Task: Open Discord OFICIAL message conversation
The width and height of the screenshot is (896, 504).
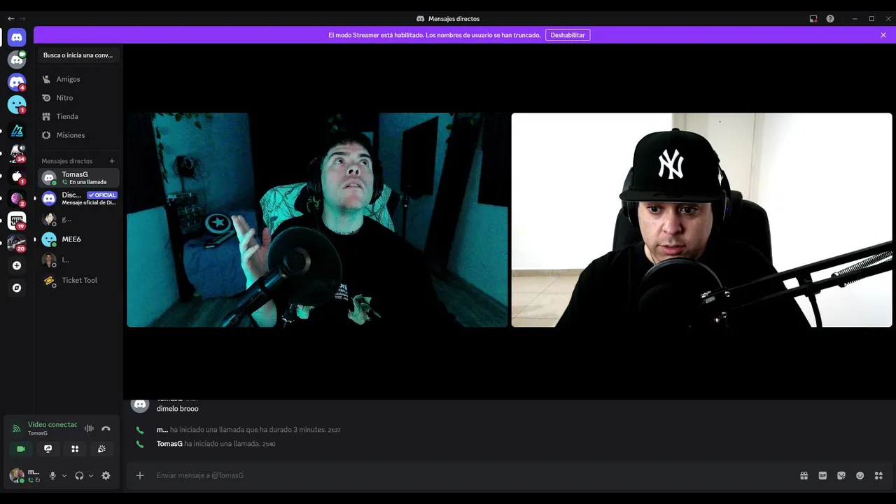Action: [x=78, y=198]
